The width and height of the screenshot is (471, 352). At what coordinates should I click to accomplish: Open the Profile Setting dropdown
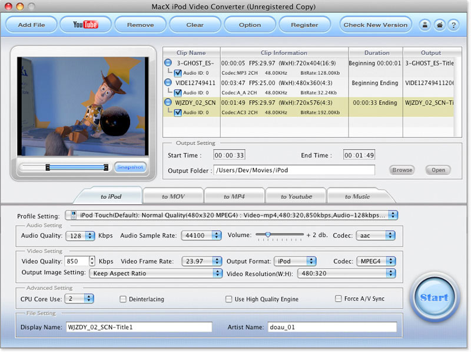tap(231, 215)
